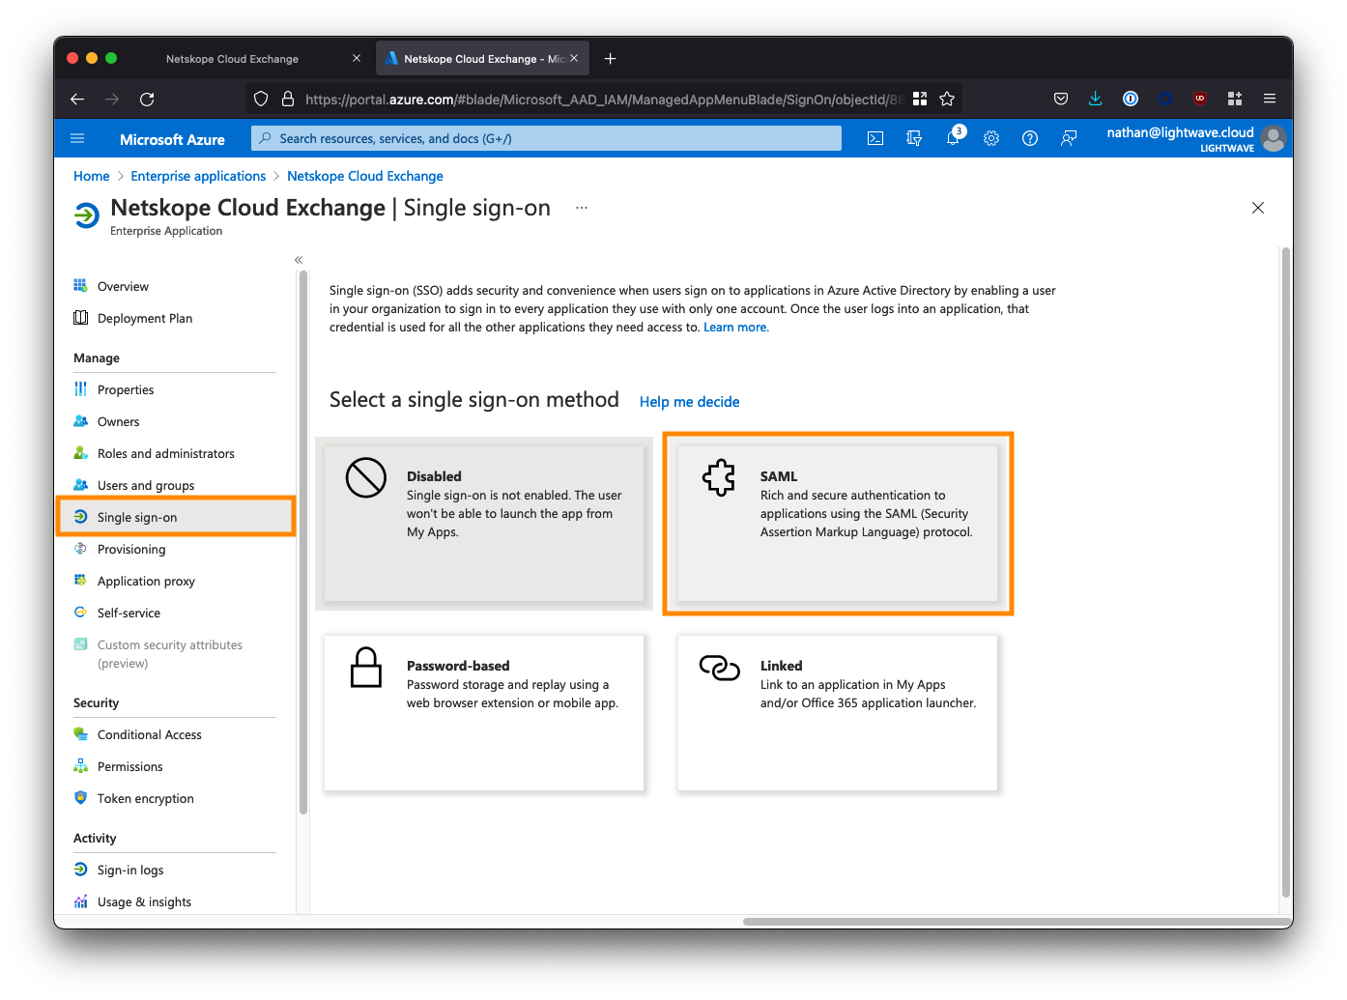
Task: Open the feedback icon in header
Action: 1069,138
